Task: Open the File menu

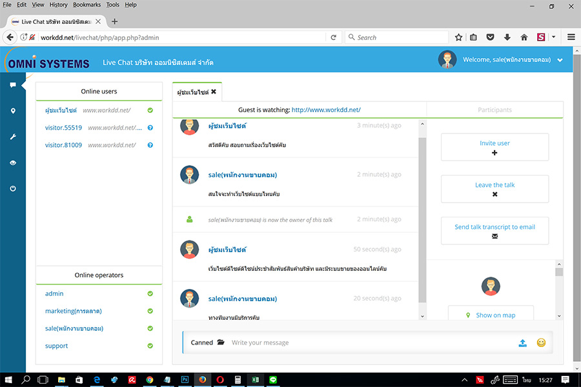Action: tap(7, 5)
